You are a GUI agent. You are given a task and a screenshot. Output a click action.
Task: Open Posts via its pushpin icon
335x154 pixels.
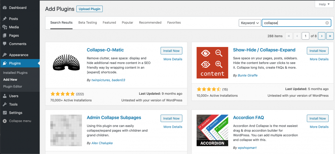click(5, 19)
